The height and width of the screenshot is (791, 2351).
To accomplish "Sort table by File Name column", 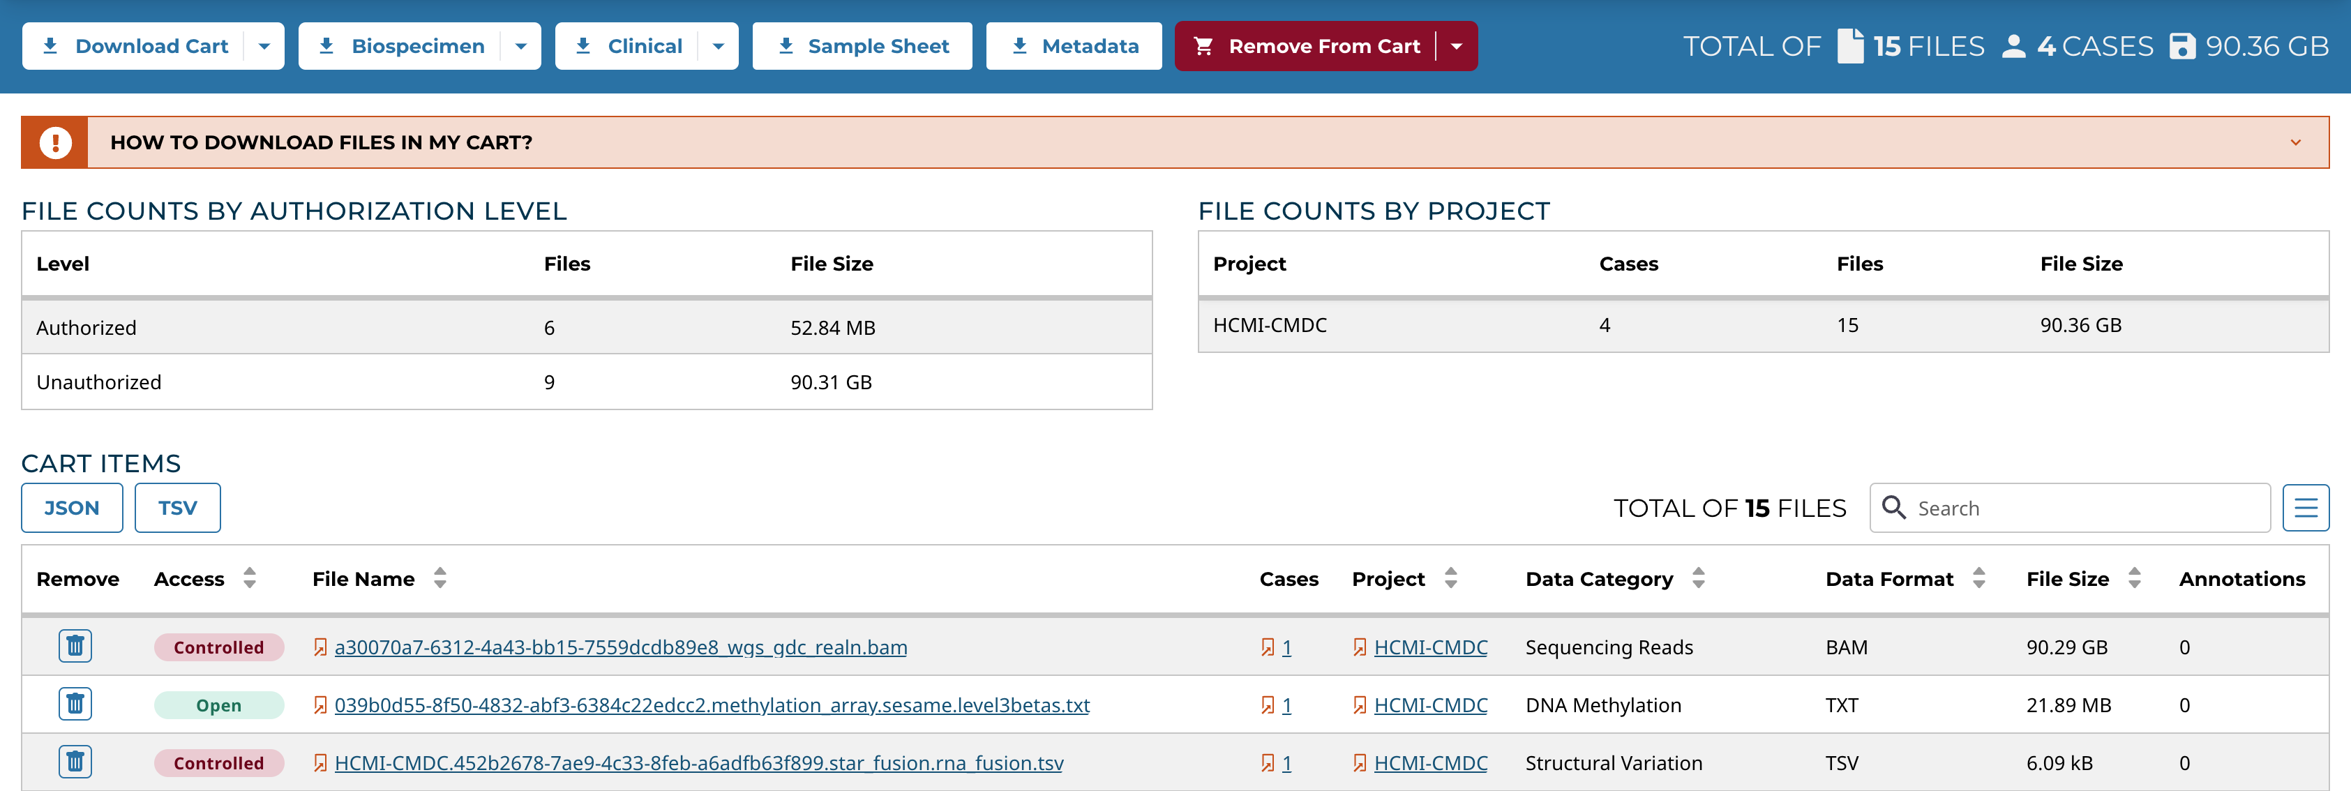I will [440, 578].
